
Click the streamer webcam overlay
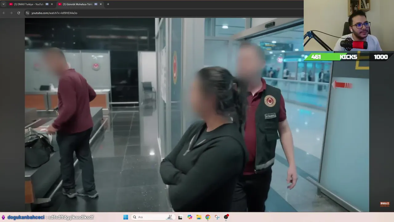(349, 26)
